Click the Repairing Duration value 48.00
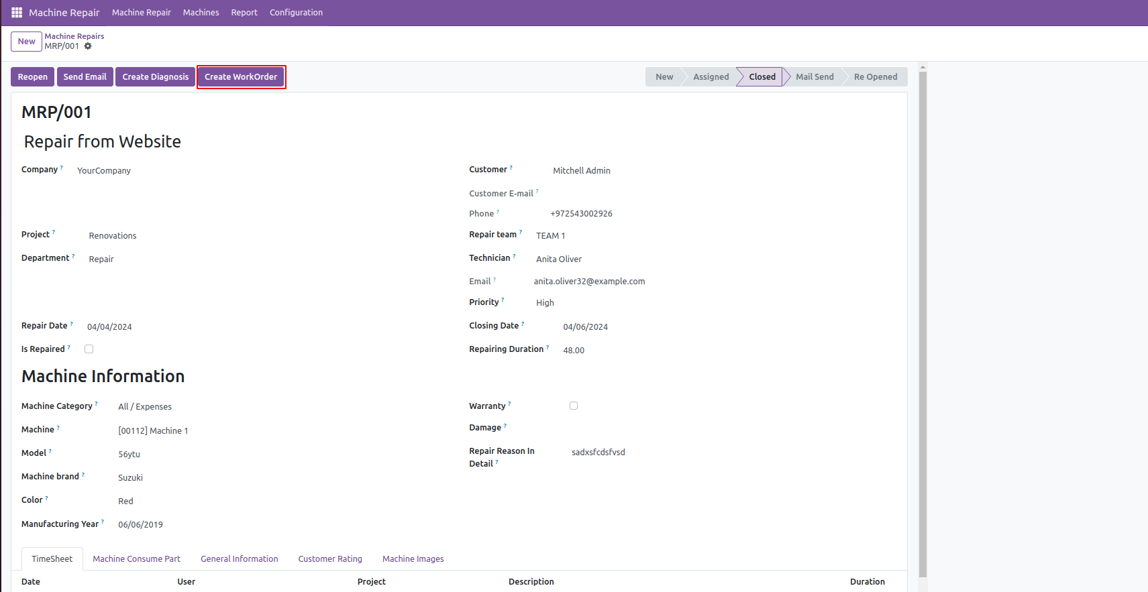Image resolution: width=1148 pixels, height=592 pixels. (574, 351)
